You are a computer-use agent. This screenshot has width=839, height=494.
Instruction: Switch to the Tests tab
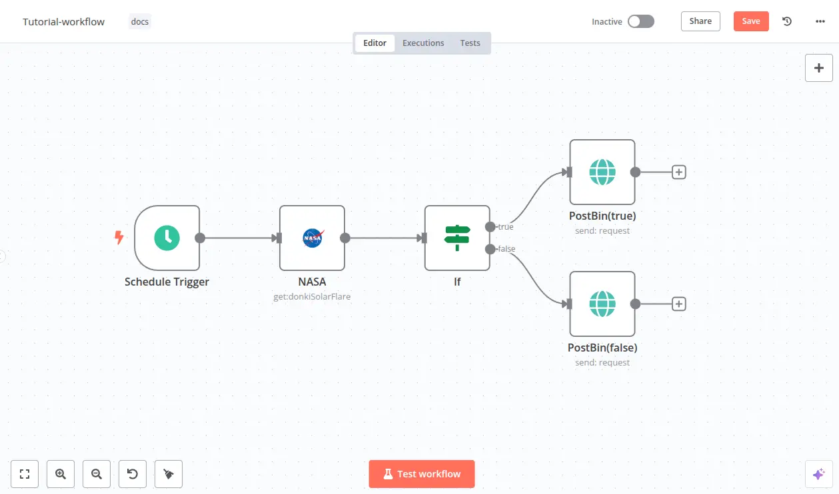[470, 43]
